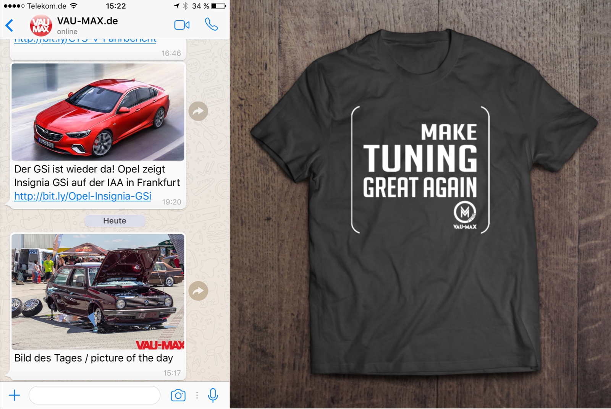Click the message text input field
Viewport: 611px width, 409px height.
click(94, 395)
